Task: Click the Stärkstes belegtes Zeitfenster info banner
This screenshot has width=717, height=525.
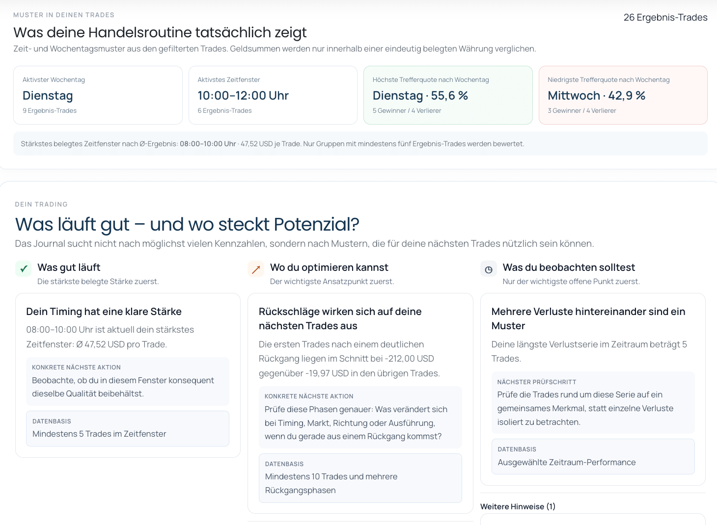Action: click(360, 144)
